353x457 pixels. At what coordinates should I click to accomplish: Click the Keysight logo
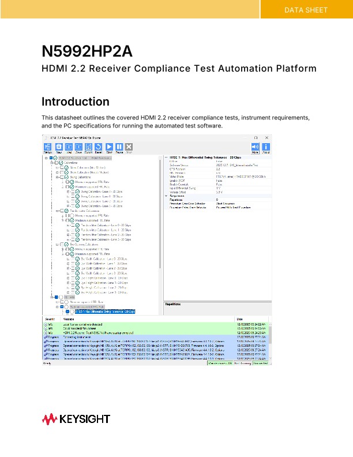click(x=76, y=419)
